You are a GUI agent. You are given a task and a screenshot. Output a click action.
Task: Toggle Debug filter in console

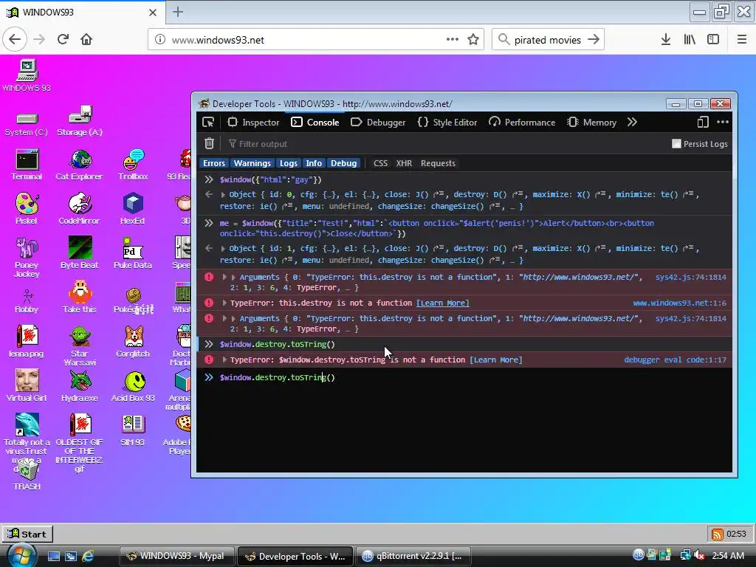pyautogui.click(x=344, y=163)
